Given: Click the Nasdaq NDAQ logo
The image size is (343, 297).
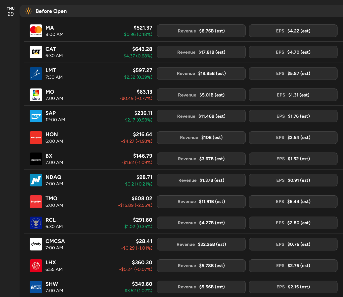Looking at the screenshot, I should tap(36, 180).
